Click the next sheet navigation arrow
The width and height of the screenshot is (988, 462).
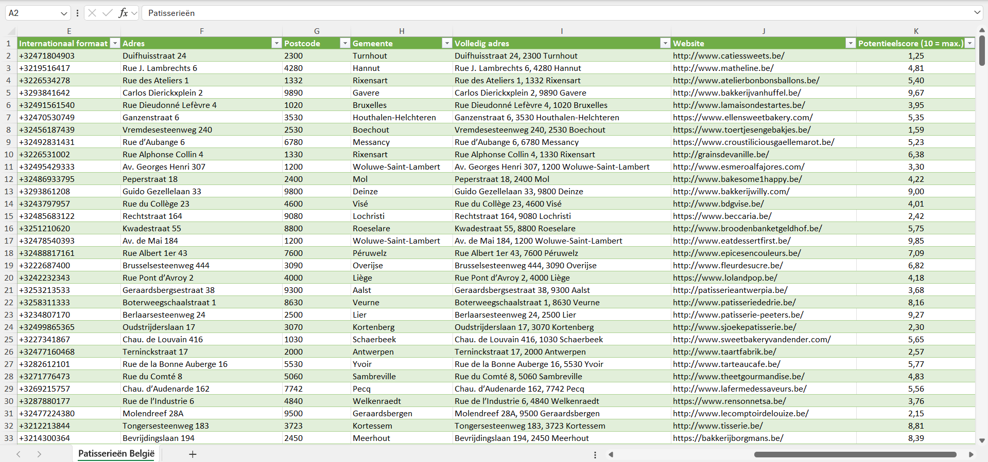pos(39,454)
